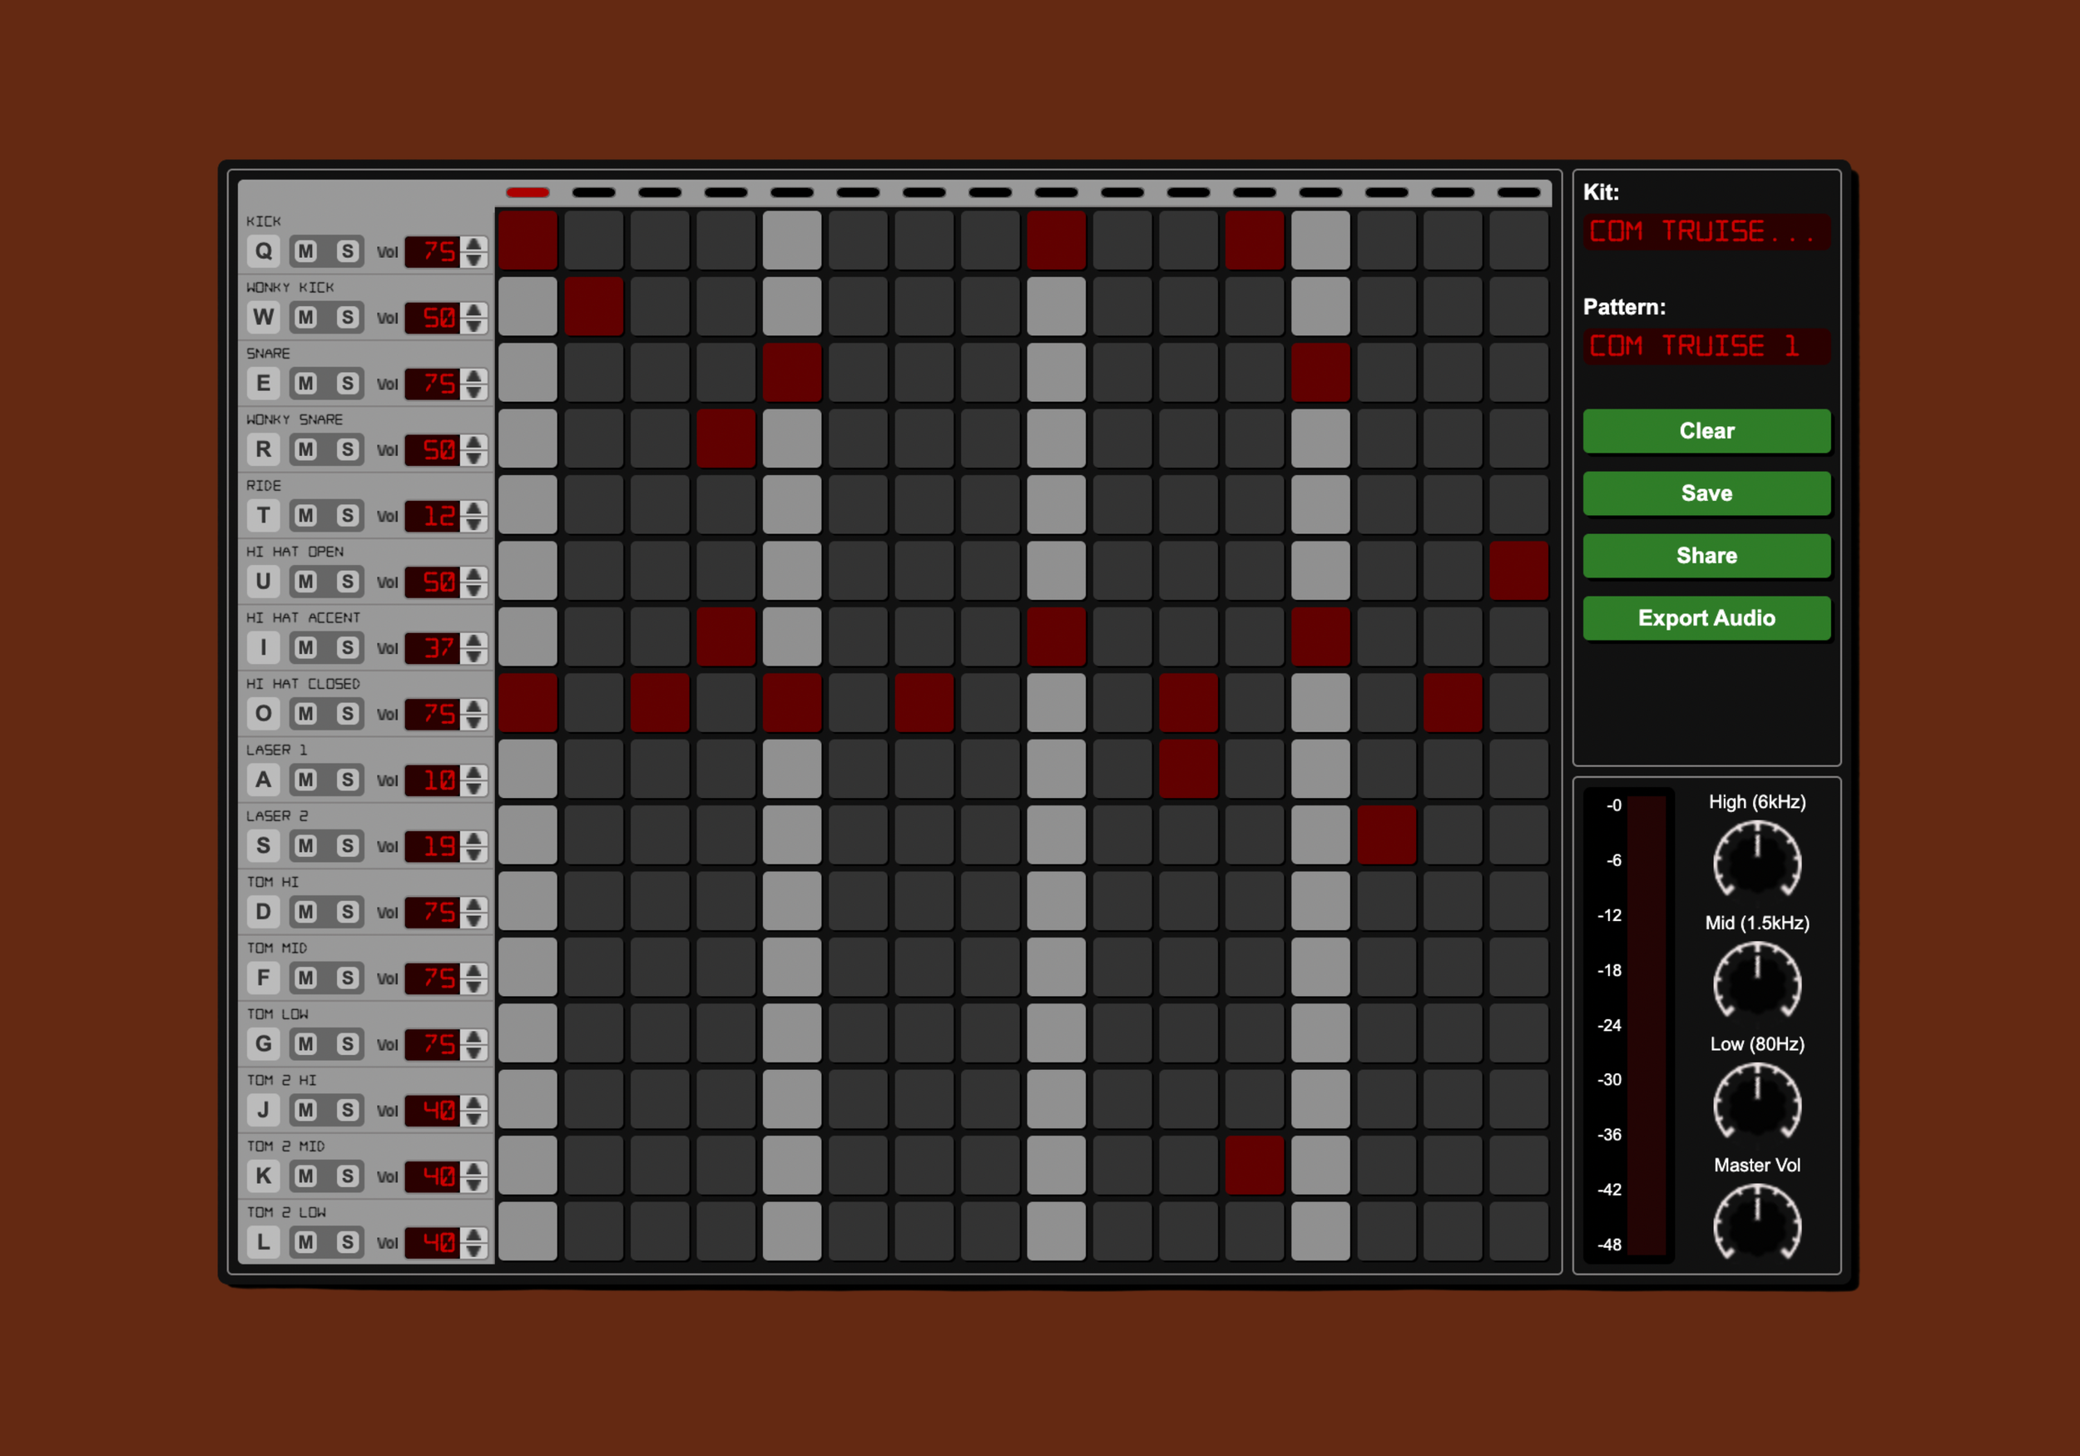Open the Pattern selector display
This screenshot has height=1456, width=2080.
coord(1706,346)
